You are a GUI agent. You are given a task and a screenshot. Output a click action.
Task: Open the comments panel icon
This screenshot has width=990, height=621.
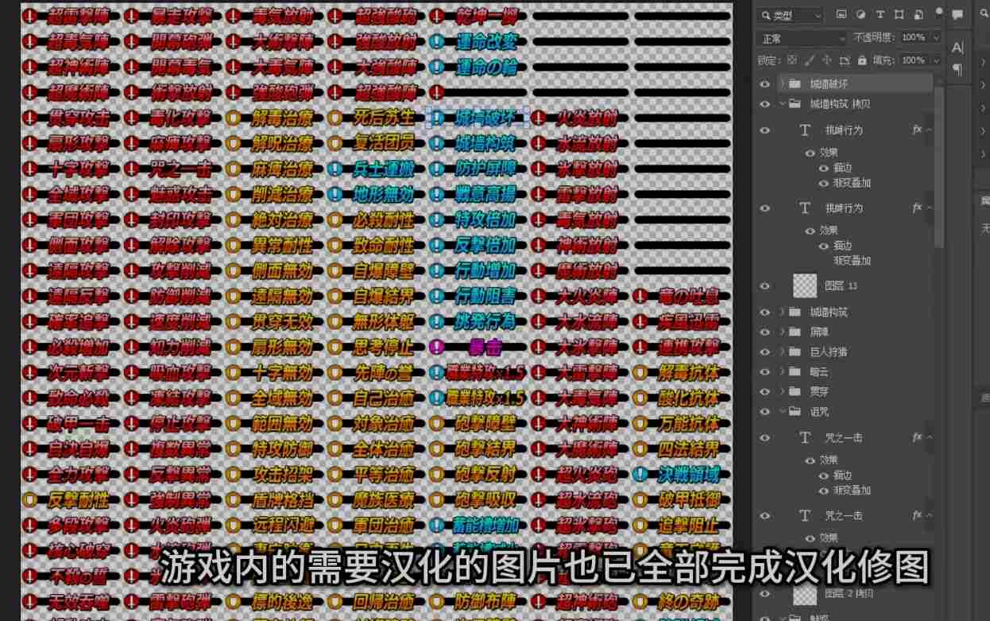coord(957,15)
